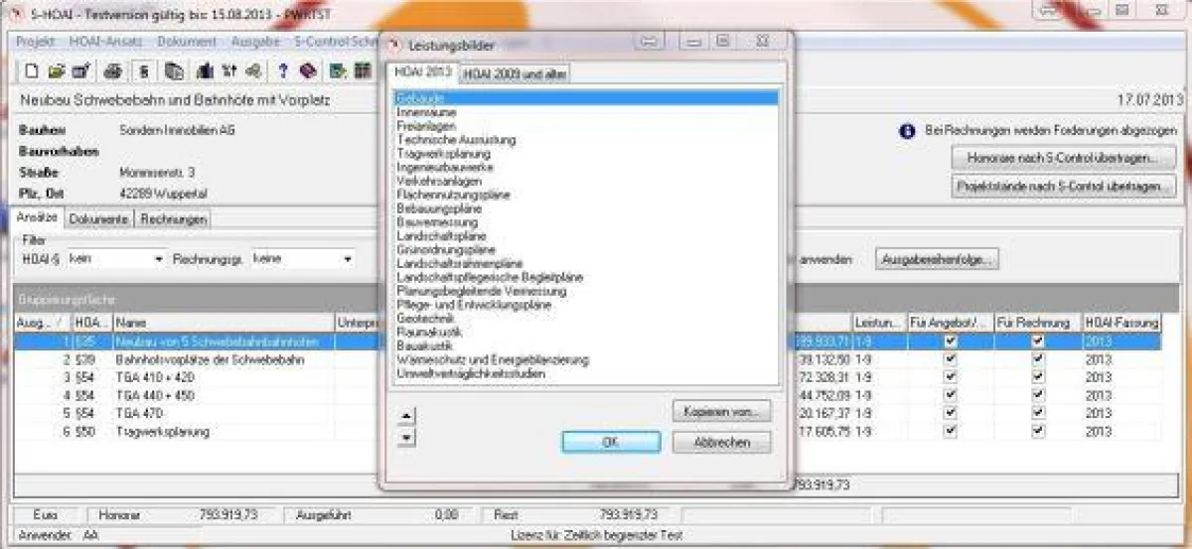
Task: Open the HOAI-§ filter dropdown
Action: pyautogui.click(x=159, y=260)
